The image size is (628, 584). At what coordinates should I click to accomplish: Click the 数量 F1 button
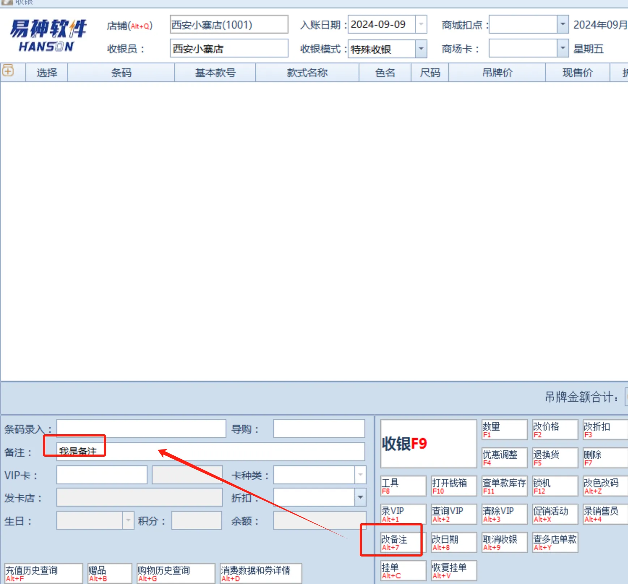coord(504,430)
